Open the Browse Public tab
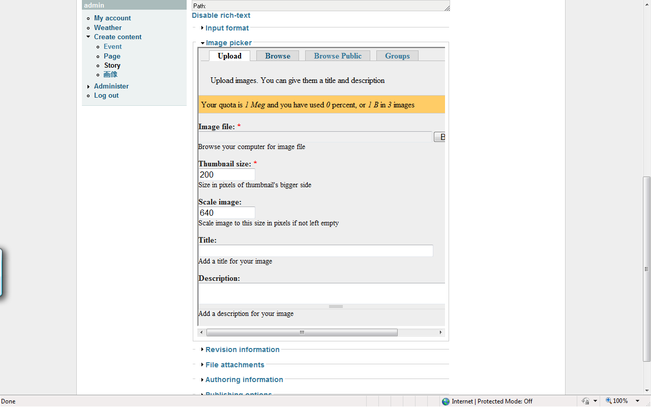Image resolution: width=651 pixels, height=407 pixels. pos(337,55)
